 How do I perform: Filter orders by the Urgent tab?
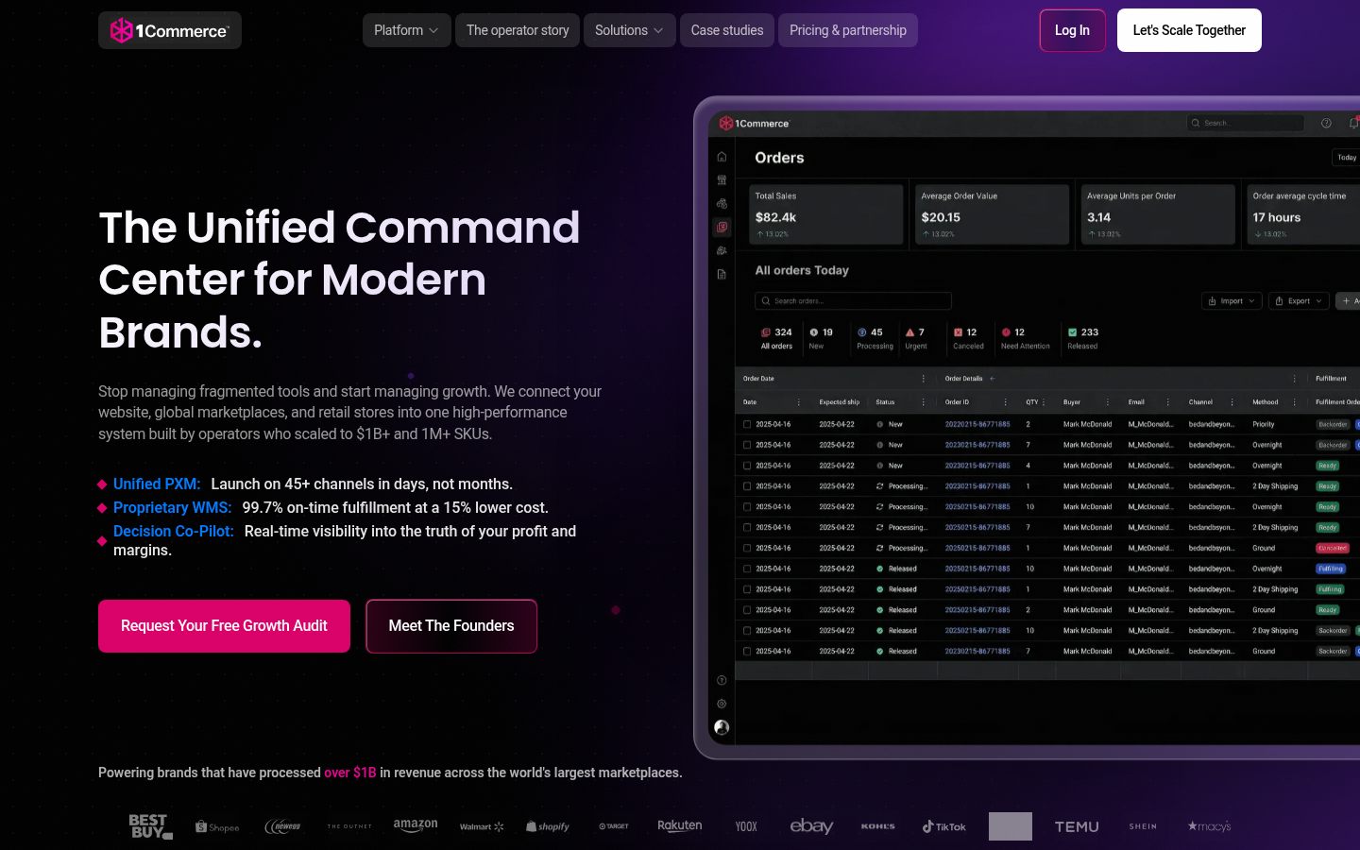(x=916, y=339)
